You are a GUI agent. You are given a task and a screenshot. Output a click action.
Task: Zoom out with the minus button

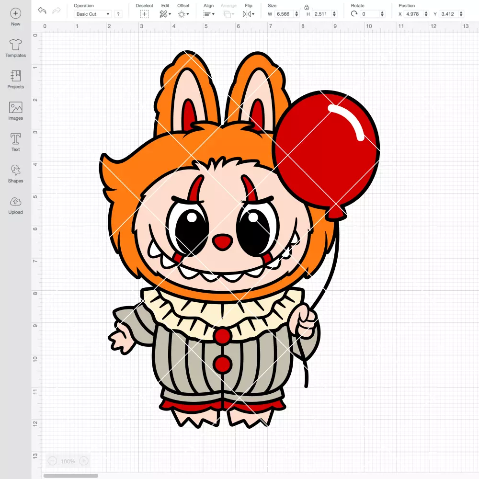[53, 461]
